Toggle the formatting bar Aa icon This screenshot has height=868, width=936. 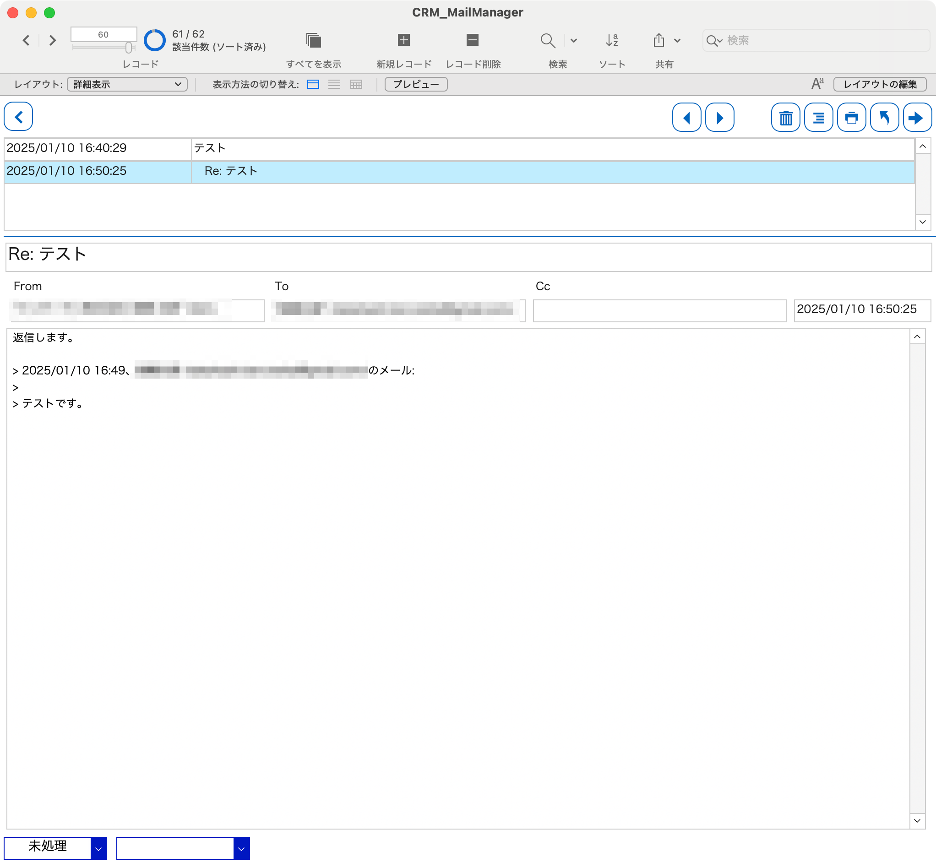tap(817, 84)
